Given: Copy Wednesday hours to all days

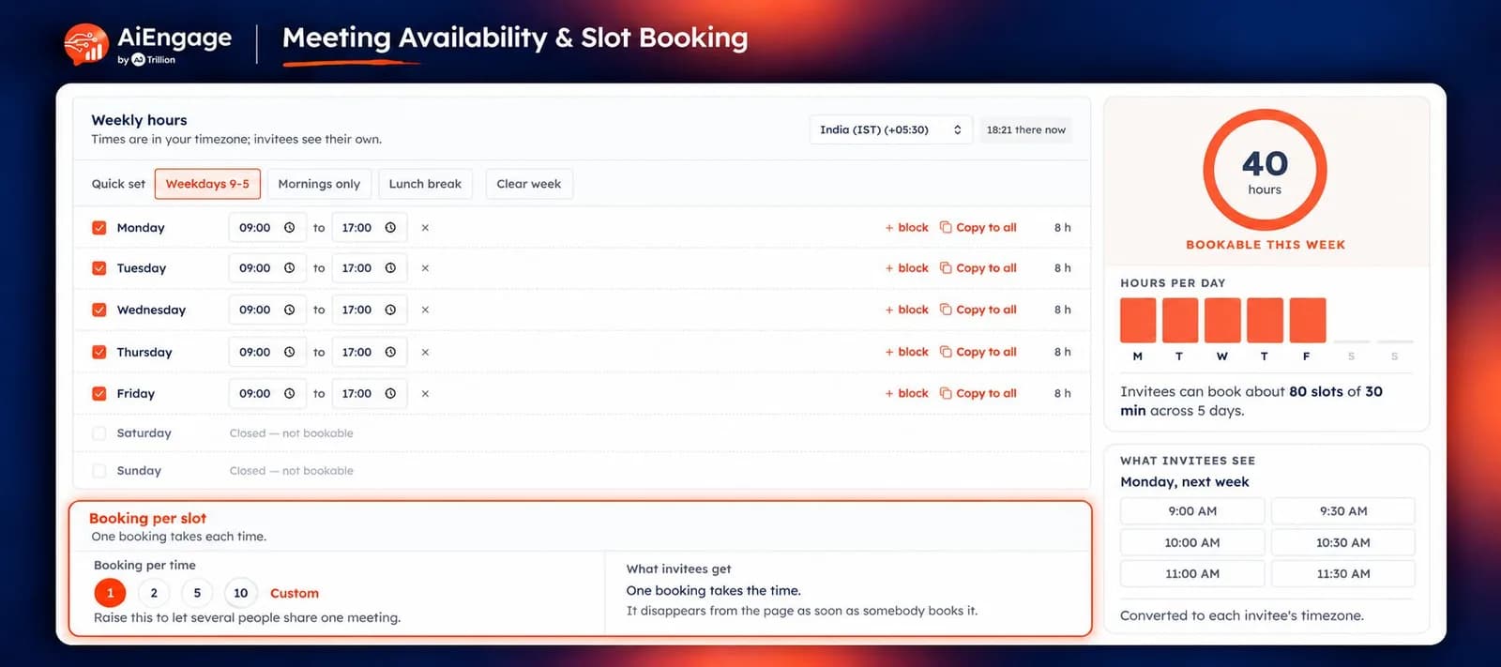Looking at the screenshot, I should [x=978, y=310].
